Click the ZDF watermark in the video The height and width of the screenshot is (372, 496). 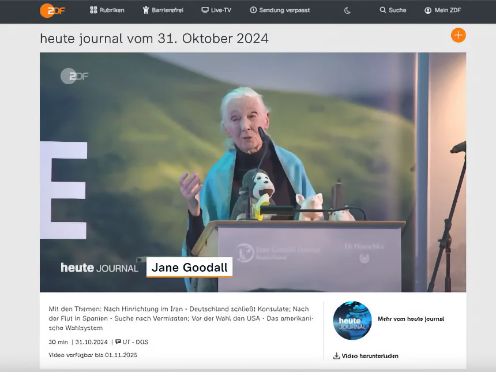tap(74, 76)
